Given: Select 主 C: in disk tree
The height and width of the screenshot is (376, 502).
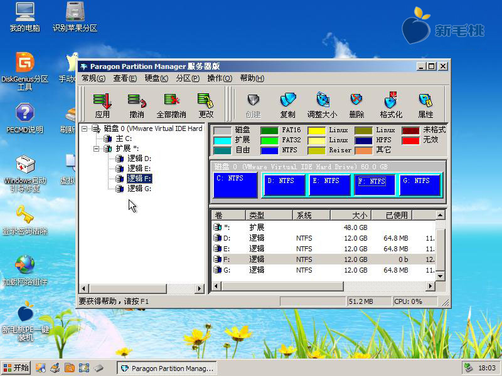Looking at the screenshot, I should tap(124, 138).
